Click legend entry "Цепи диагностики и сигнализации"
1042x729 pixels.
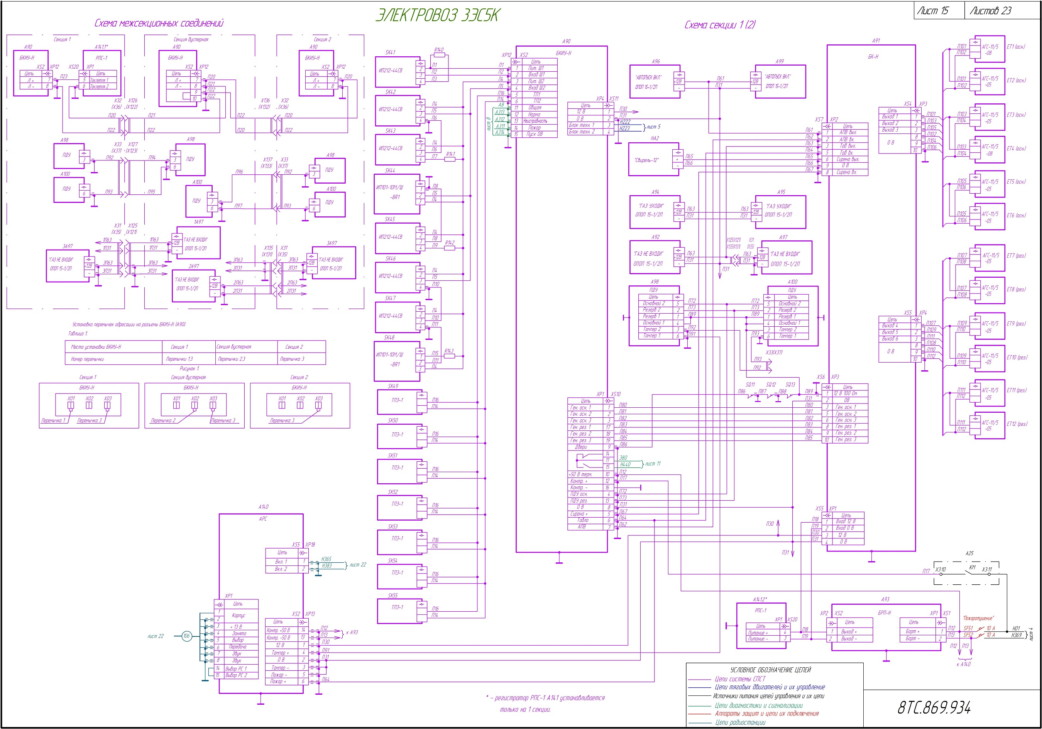(x=758, y=705)
